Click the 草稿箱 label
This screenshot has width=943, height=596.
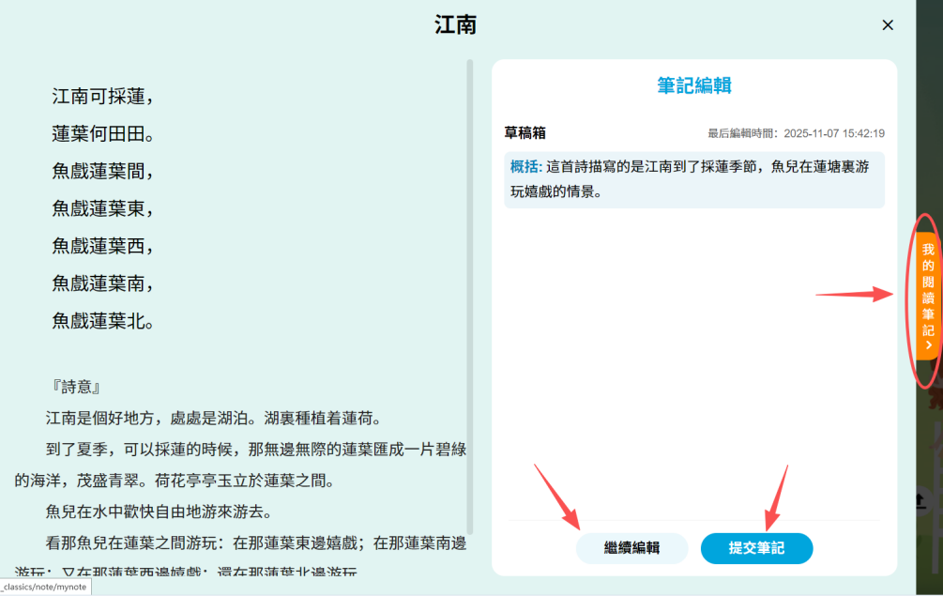click(x=525, y=133)
